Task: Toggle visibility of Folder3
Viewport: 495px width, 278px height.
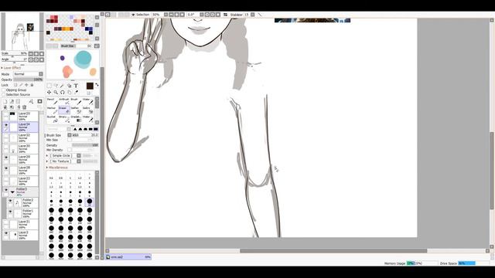Action: pyautogui.click(x=6, y=190)
